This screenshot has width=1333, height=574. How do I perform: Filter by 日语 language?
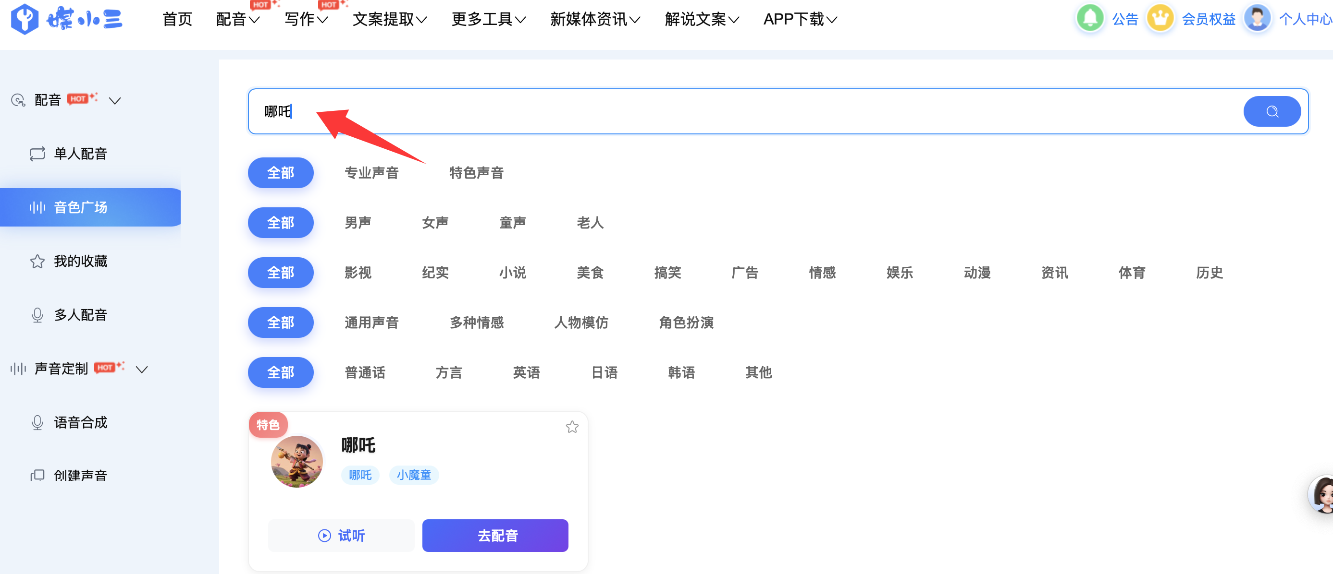[605, 372]
